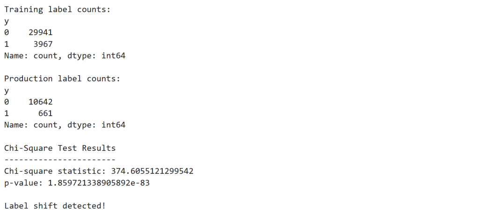Click the class 1 index in Production counts
The height and width of the screenshot is (214, 479).
click(x=7, y=113)
